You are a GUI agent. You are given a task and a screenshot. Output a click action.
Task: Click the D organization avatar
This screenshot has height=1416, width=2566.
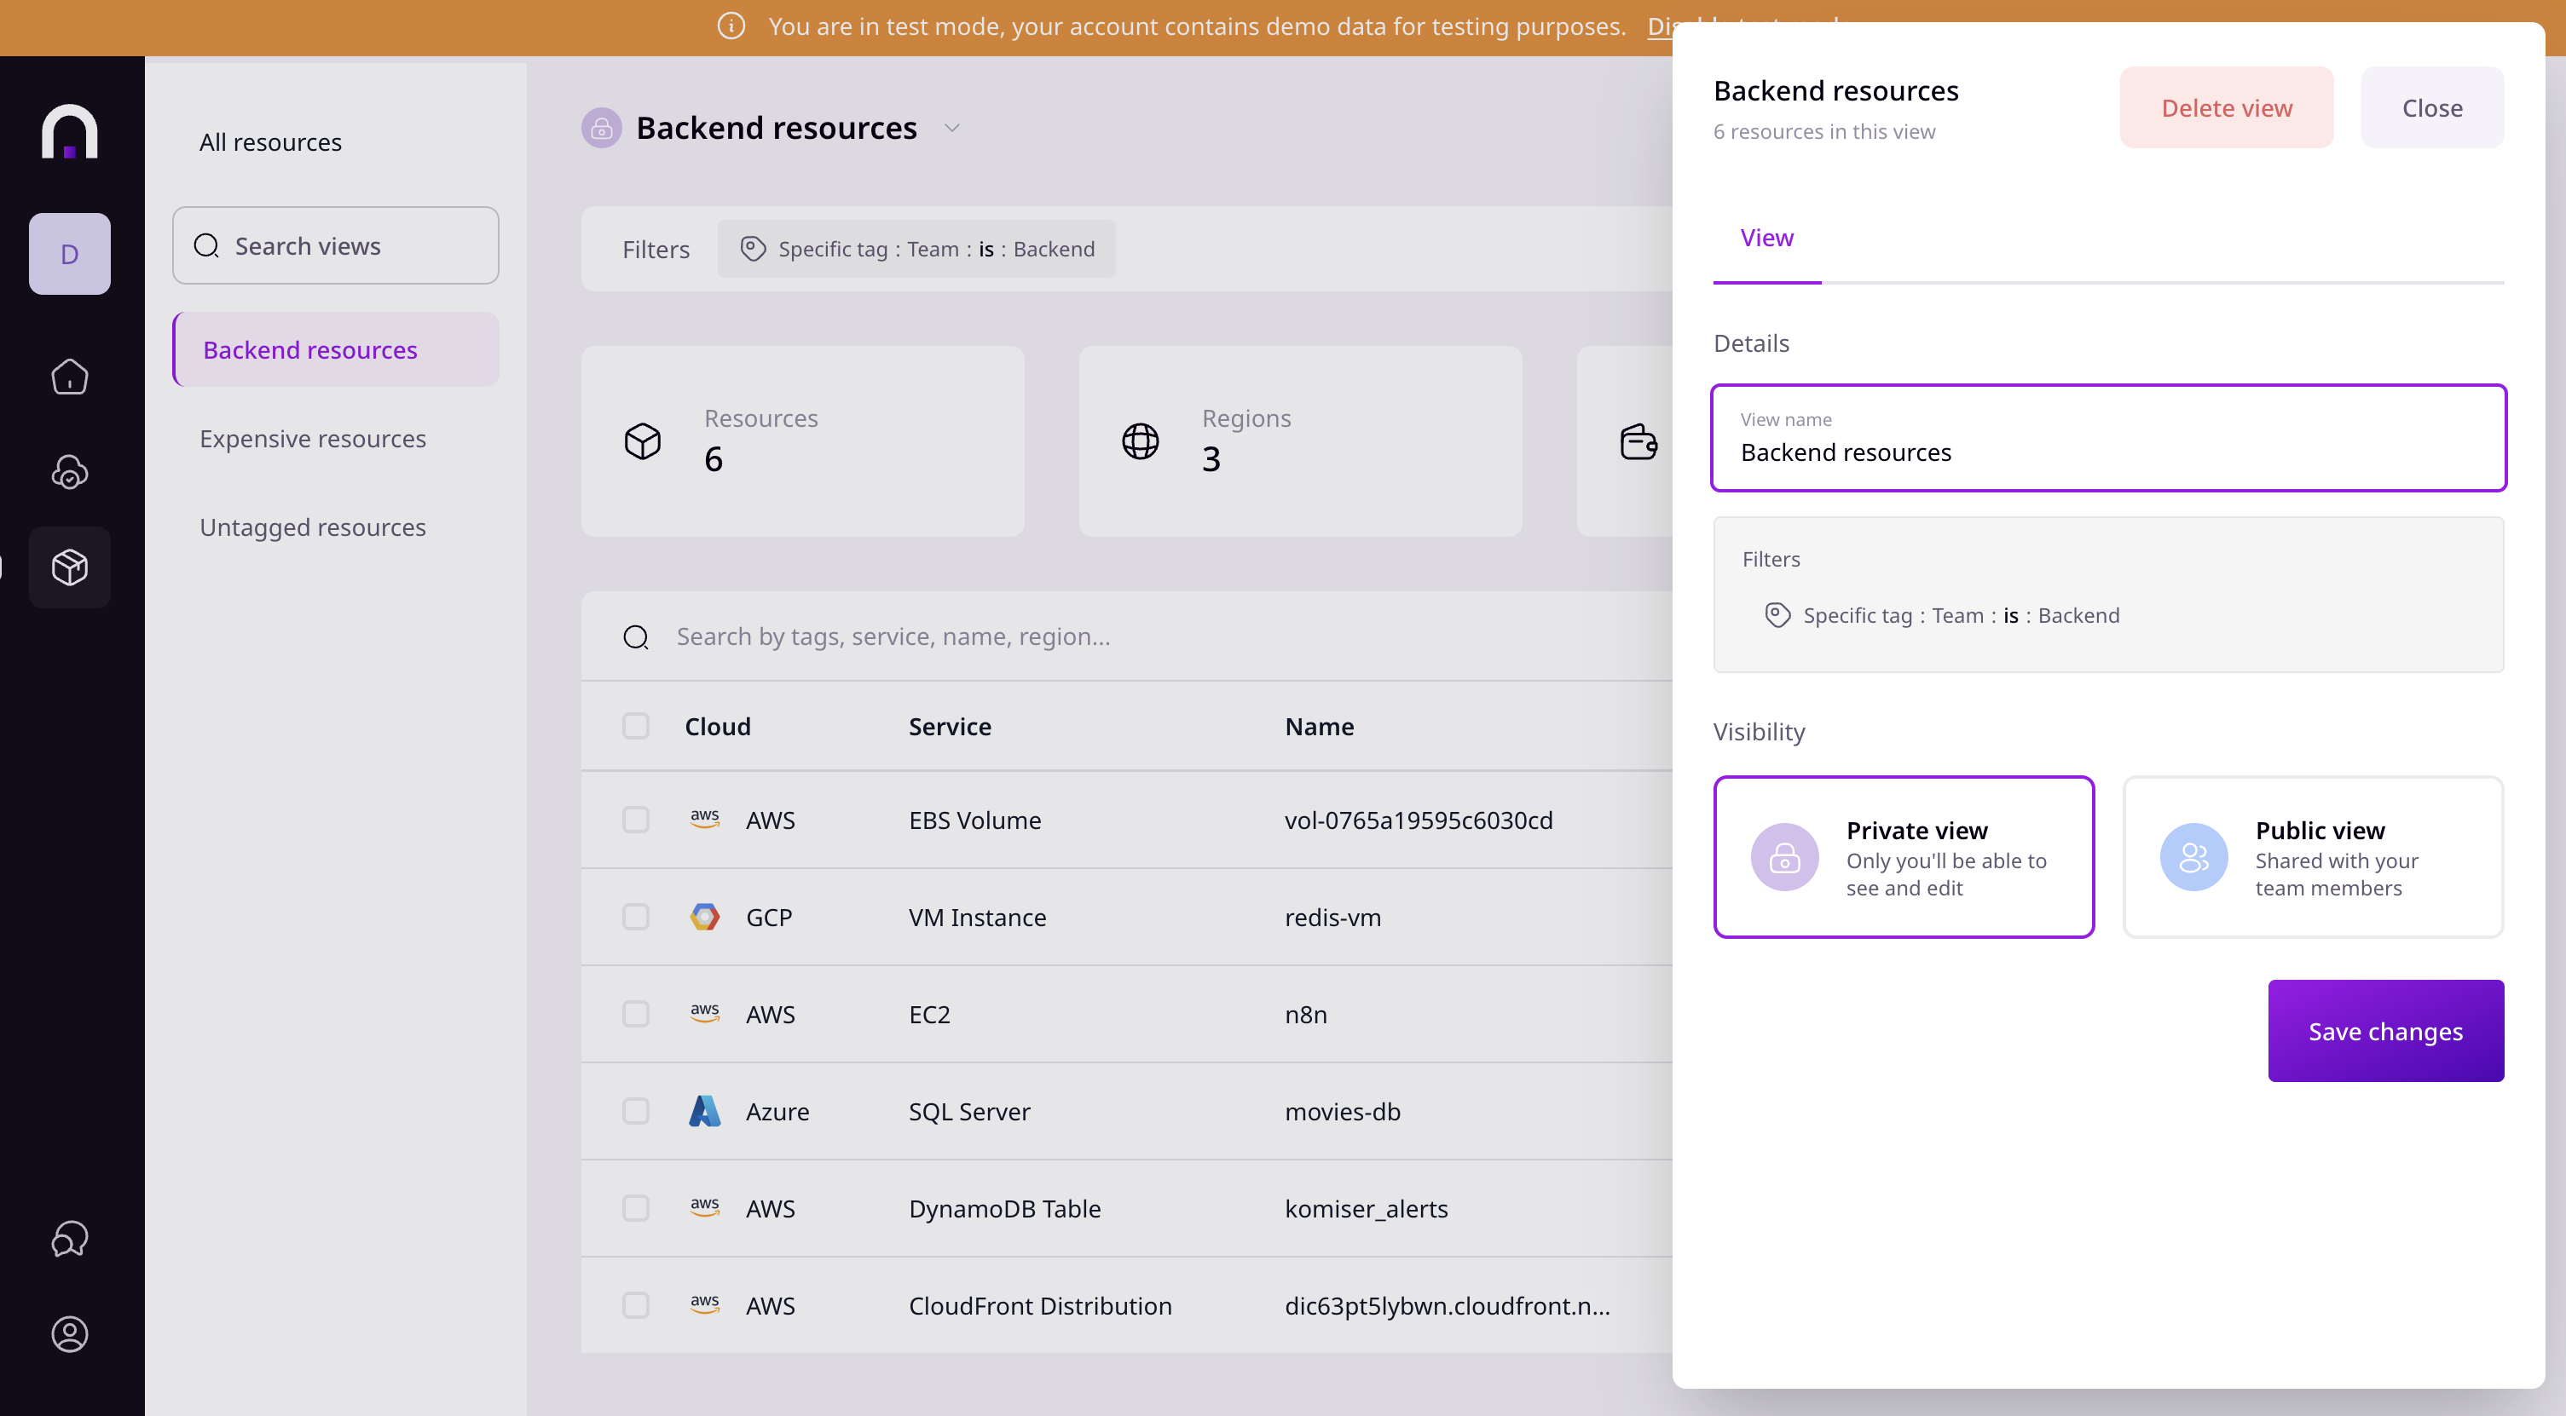pos(69,254)
